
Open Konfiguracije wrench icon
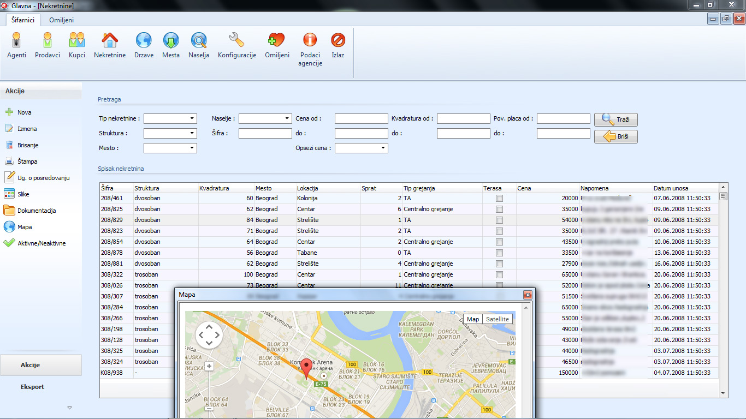236,45
